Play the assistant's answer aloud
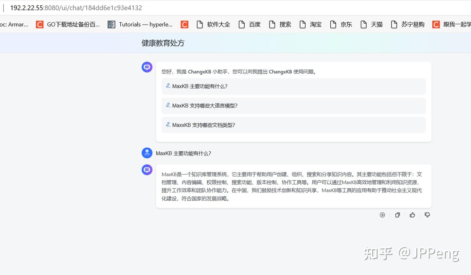The image size is (471, 275). tap(382, 215)
